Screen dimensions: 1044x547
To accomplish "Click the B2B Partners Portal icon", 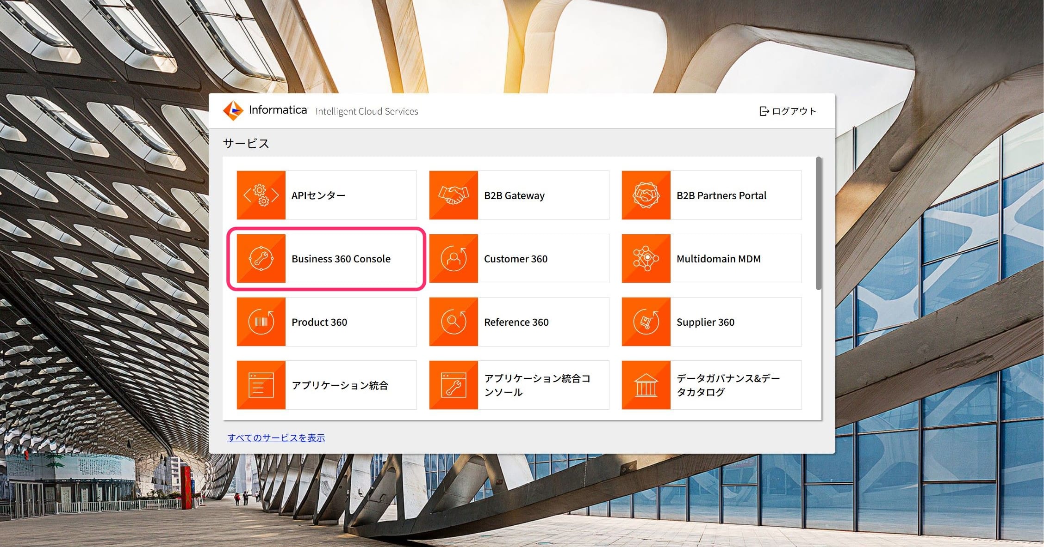I will 646,195.
